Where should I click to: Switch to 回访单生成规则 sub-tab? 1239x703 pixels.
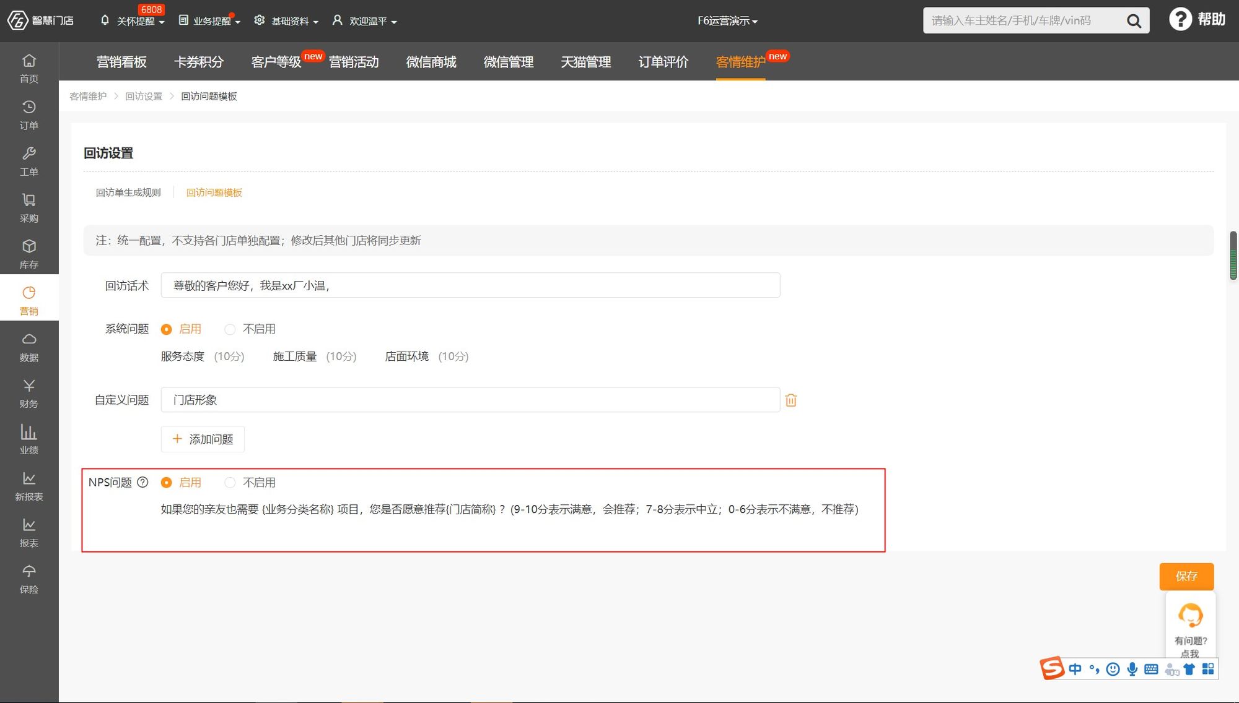(128, 192)
